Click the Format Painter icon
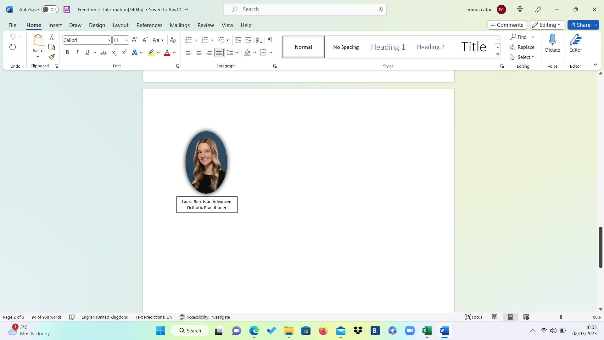This screenshot has height=340, width=604. click(x=52, y=57)
